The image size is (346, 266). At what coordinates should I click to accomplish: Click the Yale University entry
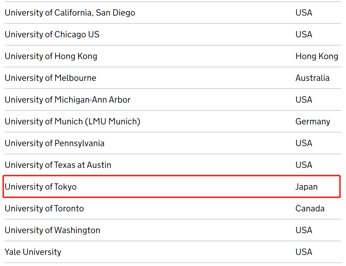click(33, 252)
